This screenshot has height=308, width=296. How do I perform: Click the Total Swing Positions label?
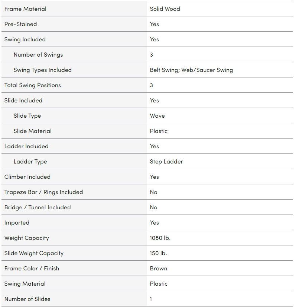[x=32, y=85]
